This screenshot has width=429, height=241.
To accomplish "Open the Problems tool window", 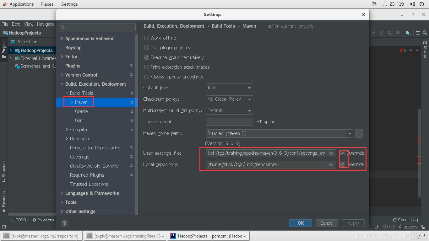I will click(x=43, y=220).
